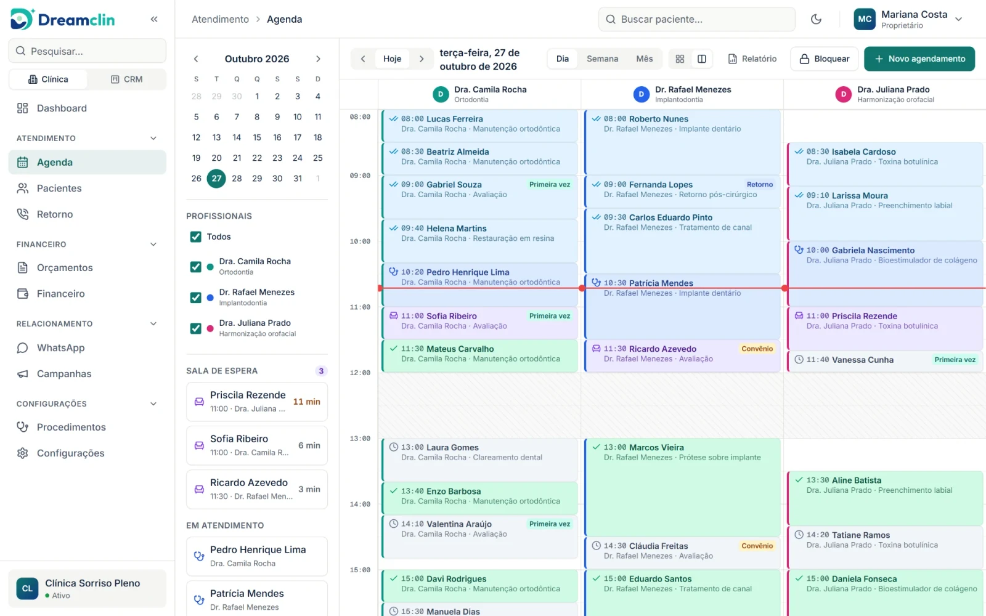Click the Dreamclin logo

tap(62, 20)
